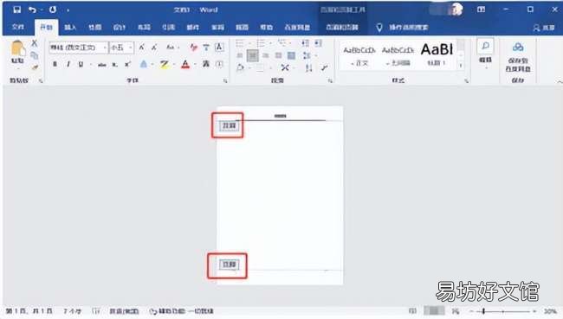Click the zoom slider in status bar
This screenshot has width=563, height=319.
[x=503, y=311]
